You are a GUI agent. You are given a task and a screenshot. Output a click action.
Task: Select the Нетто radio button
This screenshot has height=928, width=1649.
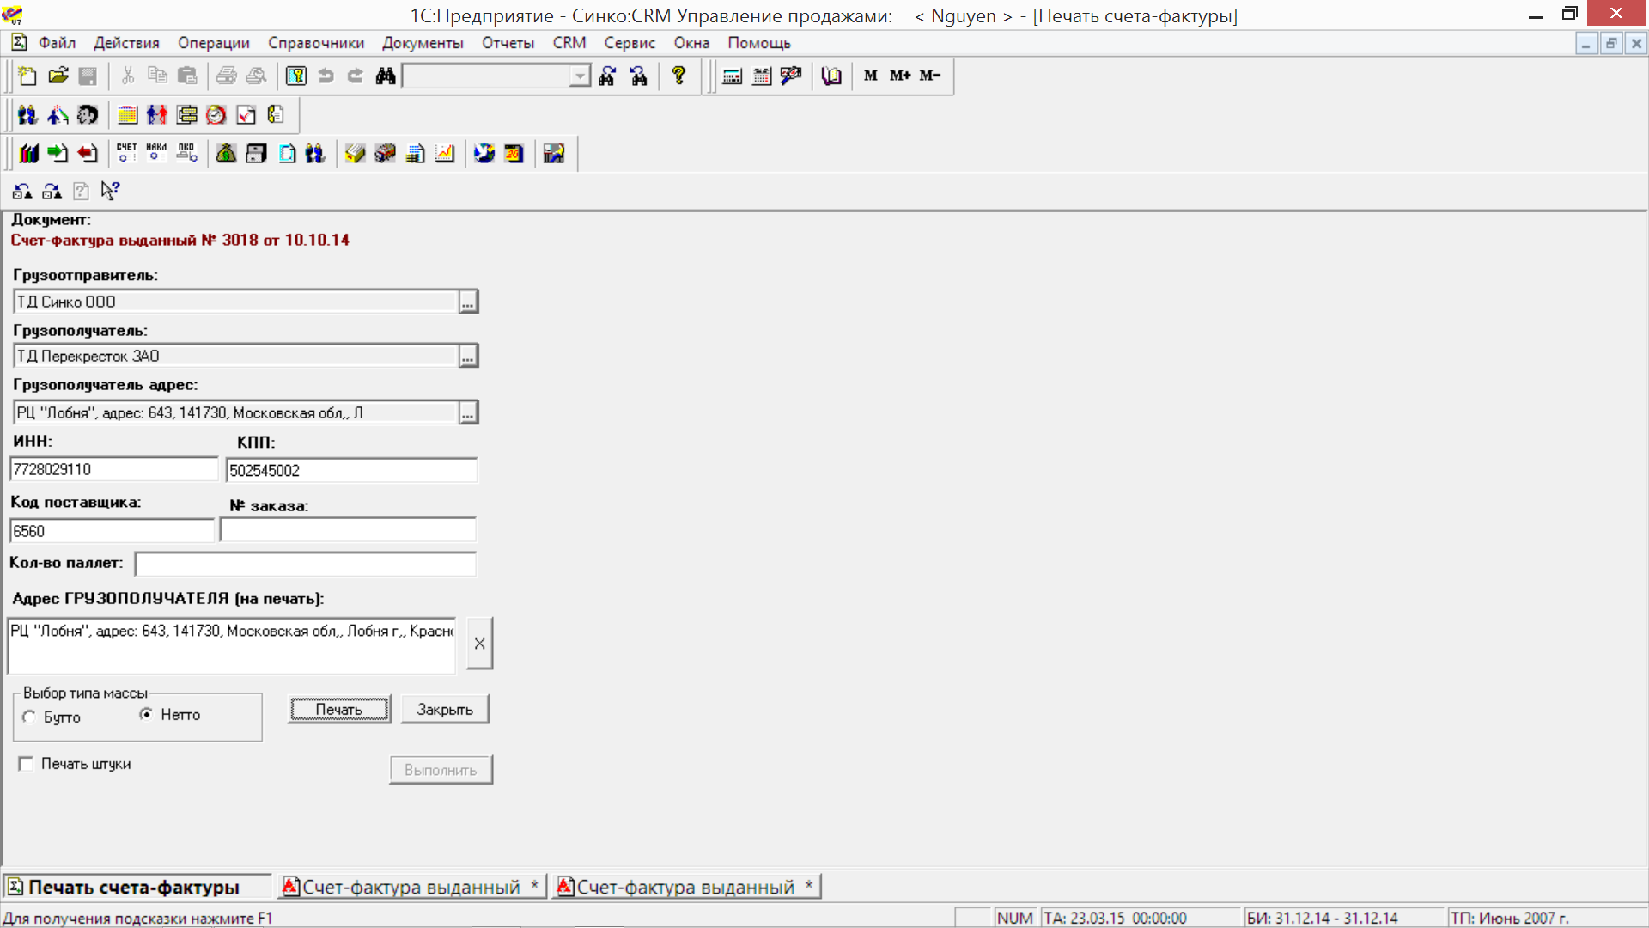[147, 714]
